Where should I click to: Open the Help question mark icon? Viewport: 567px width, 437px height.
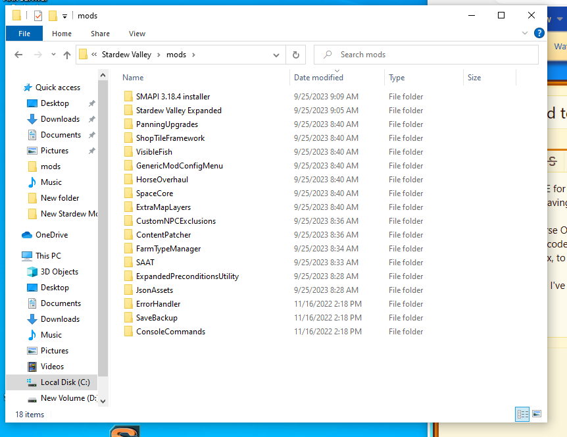pyautogui.click(x=539, y=34)
